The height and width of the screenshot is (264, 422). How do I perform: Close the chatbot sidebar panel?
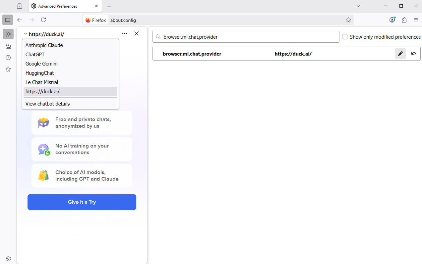137,33
